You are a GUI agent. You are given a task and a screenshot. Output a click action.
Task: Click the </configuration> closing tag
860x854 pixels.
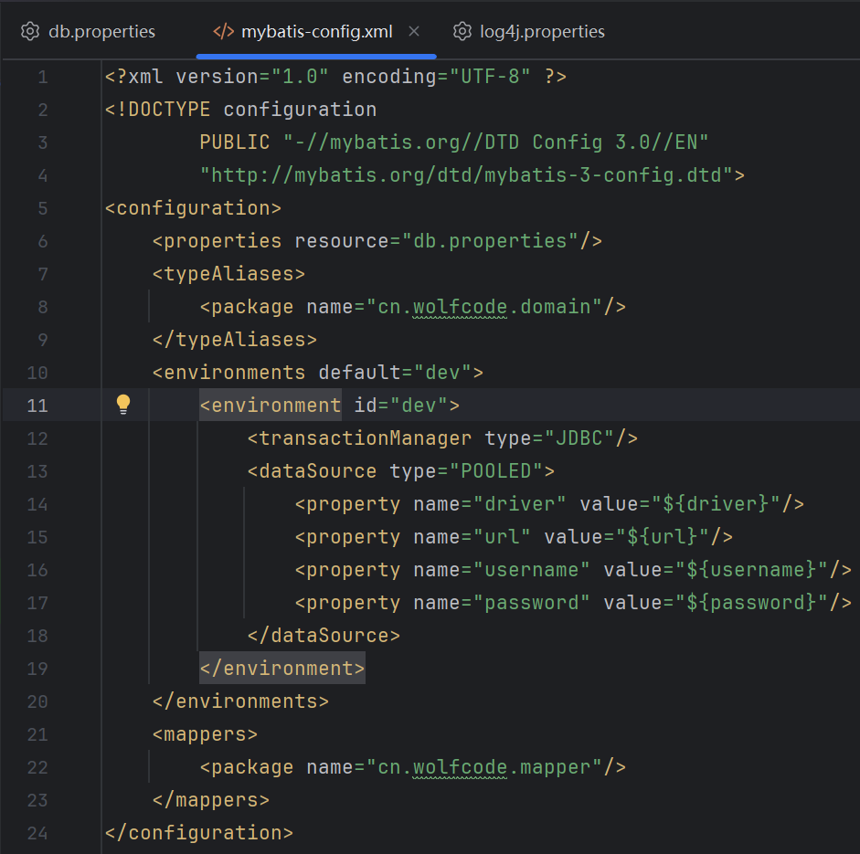199,833
